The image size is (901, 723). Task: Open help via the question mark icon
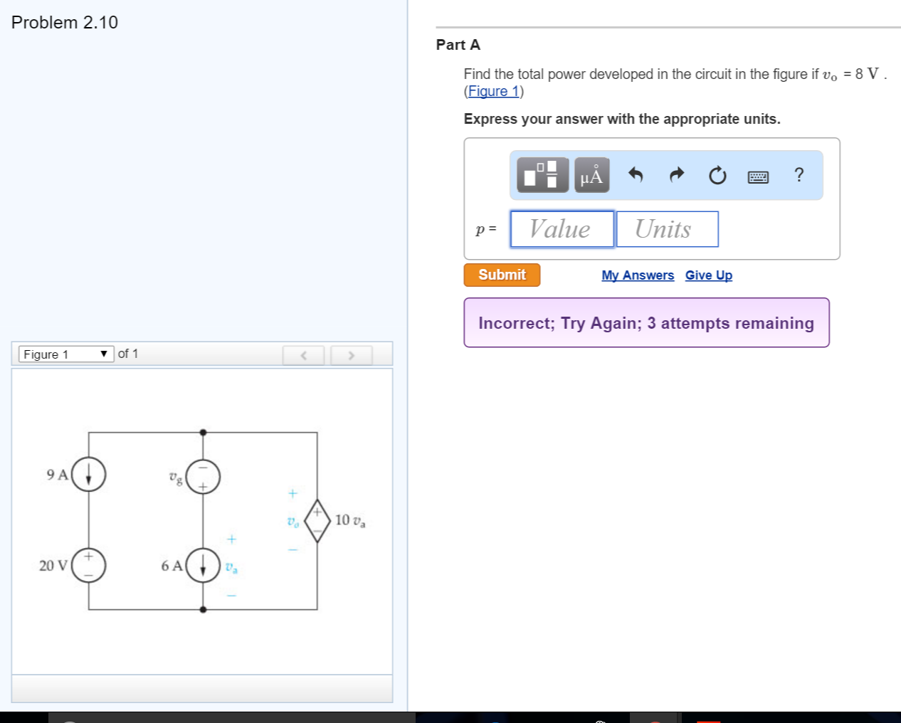pyautogui.click(x=798, y=174)
